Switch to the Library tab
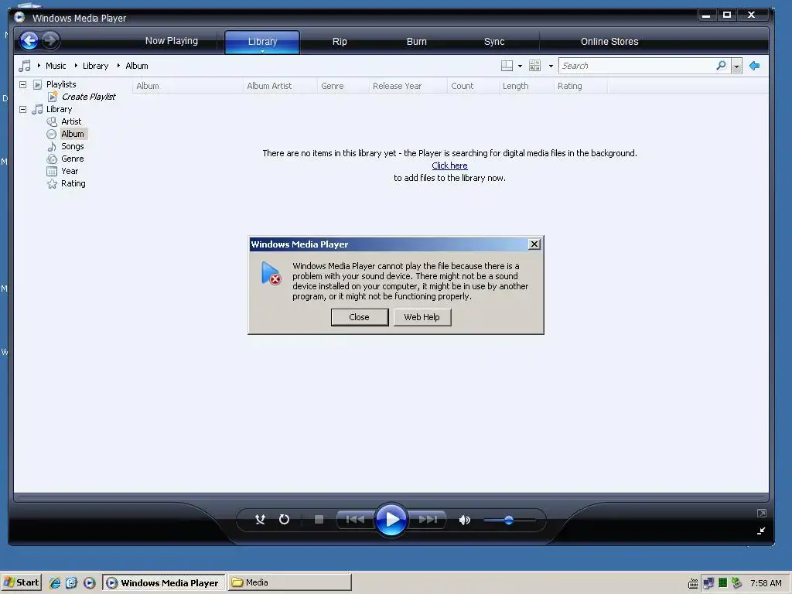Viewport: 792px width, 594px height. click(262, 41)
